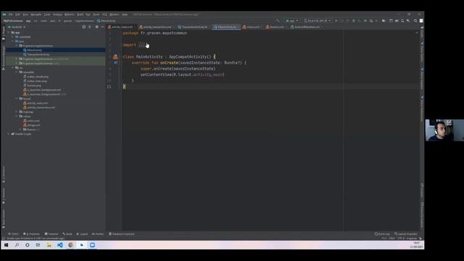Open the Database Inspector tool window

pos(122,234)
